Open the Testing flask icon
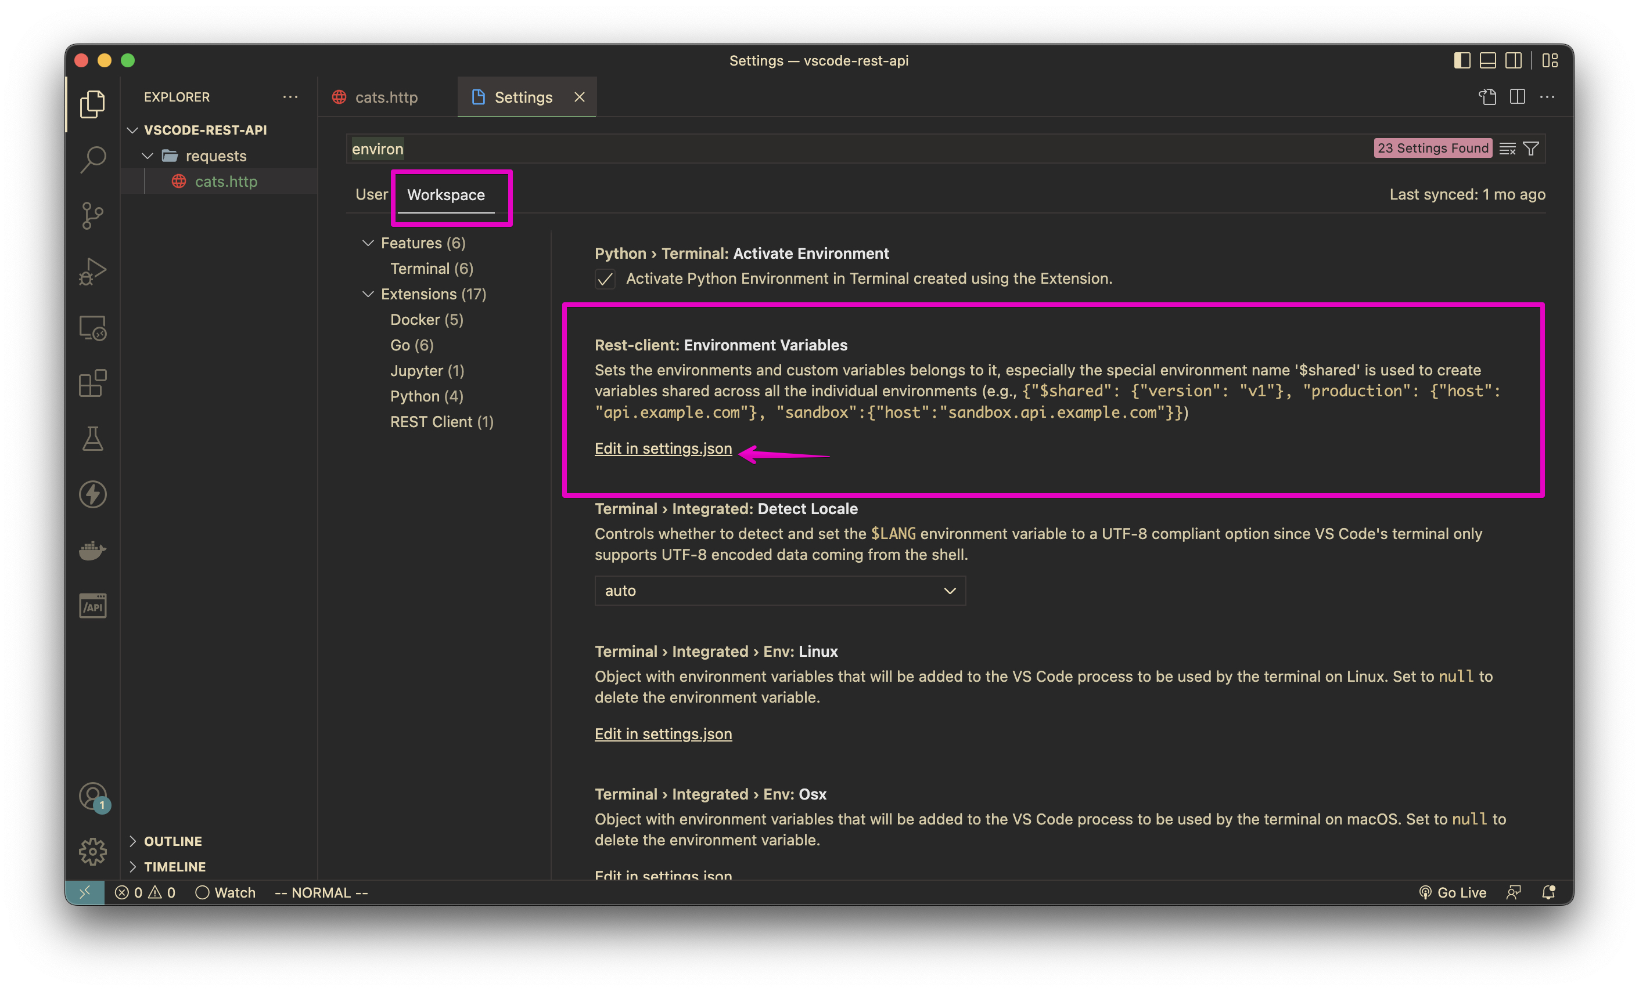This screenshot has width=1639, height=991. [x=92, y=439]
